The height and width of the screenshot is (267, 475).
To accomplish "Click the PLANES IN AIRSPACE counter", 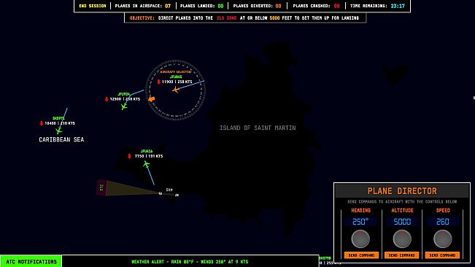I will (x=143, y=6).
